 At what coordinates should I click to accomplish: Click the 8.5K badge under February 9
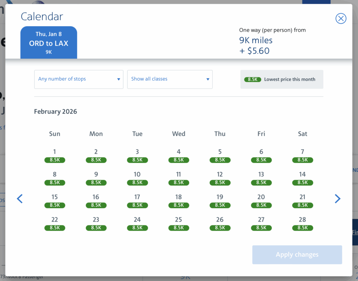[x=96, y=183]
